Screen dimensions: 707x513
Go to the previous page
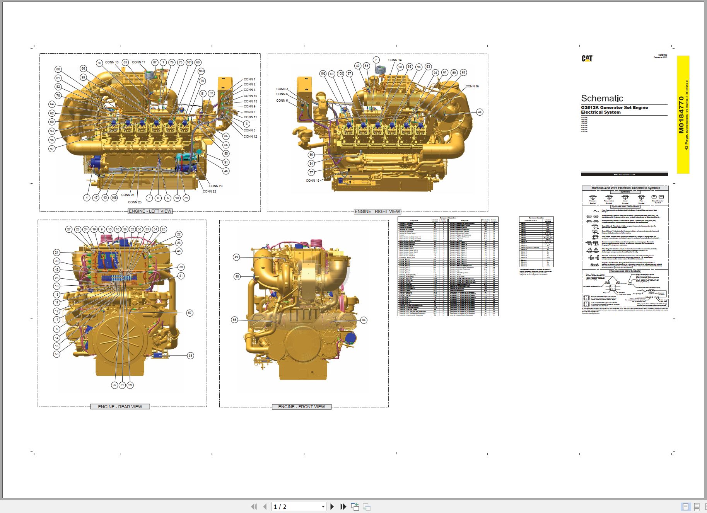tap(265, 506)
